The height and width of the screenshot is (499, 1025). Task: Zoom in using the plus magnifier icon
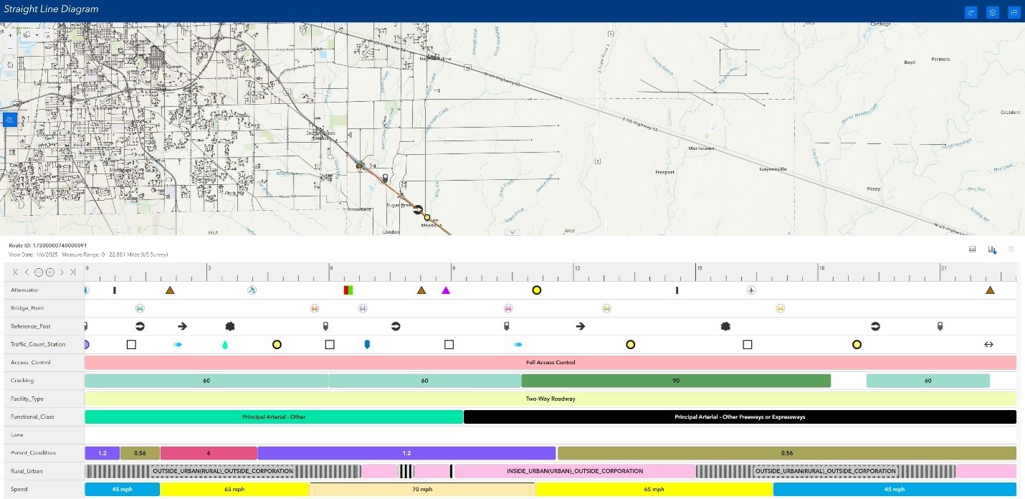tap(50, 272)
